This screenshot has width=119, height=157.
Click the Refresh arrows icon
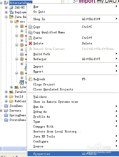pyautogui.click(x=30, y=79)
